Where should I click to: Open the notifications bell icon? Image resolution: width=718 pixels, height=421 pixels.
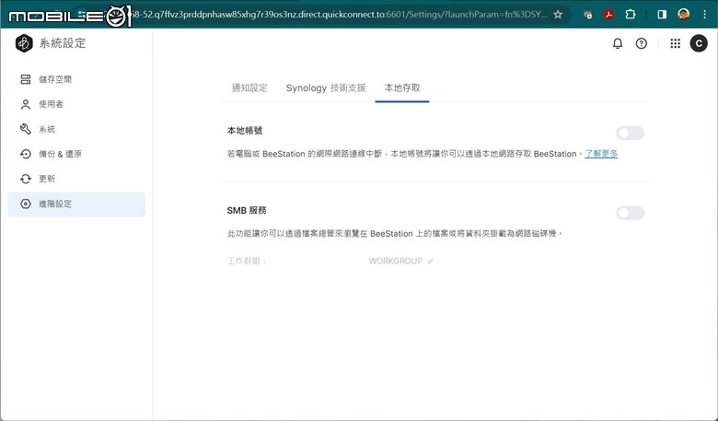click(618, 43)
